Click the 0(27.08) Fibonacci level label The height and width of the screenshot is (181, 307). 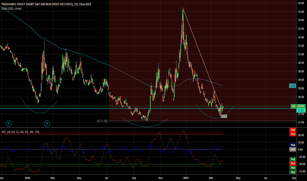tap(102, 121)
